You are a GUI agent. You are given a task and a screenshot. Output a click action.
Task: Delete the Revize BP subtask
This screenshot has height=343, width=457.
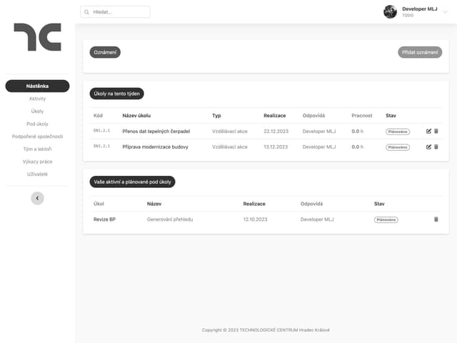436,219
